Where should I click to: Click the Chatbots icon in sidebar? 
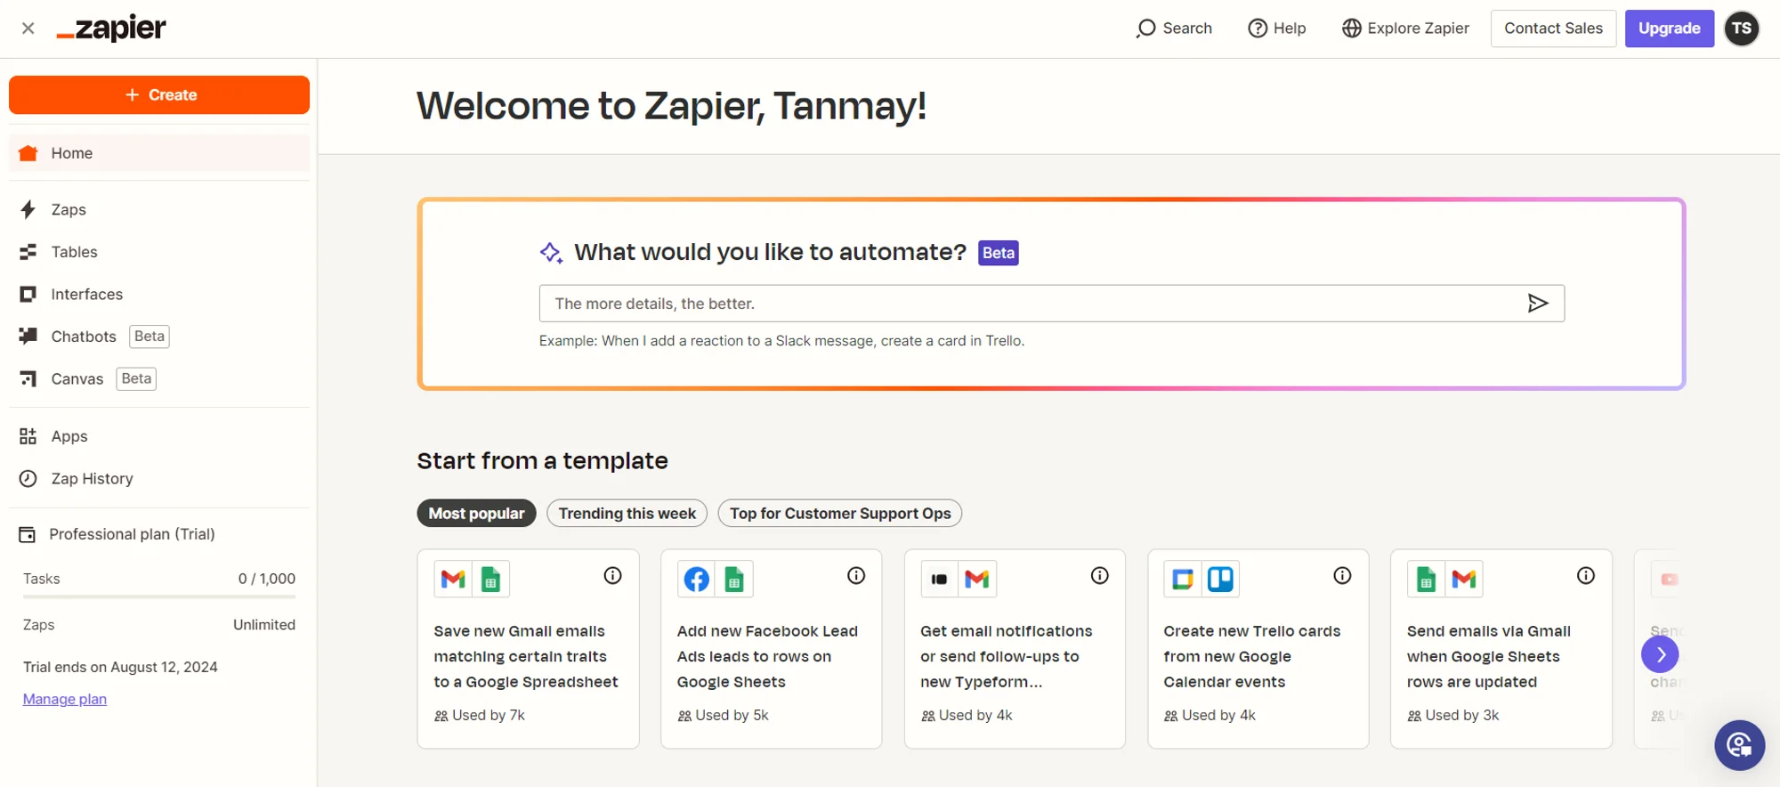28,336
